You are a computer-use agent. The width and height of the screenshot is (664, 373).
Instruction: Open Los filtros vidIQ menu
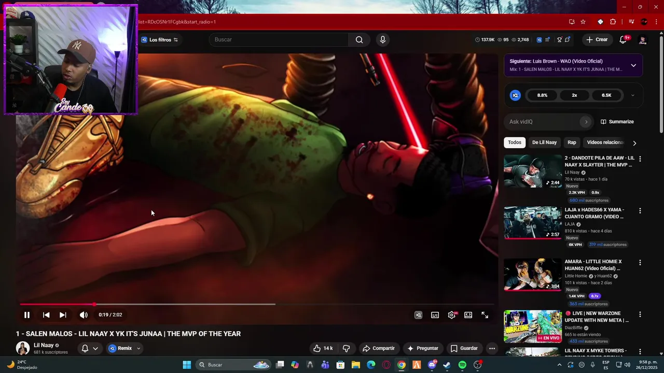point(160,40)
